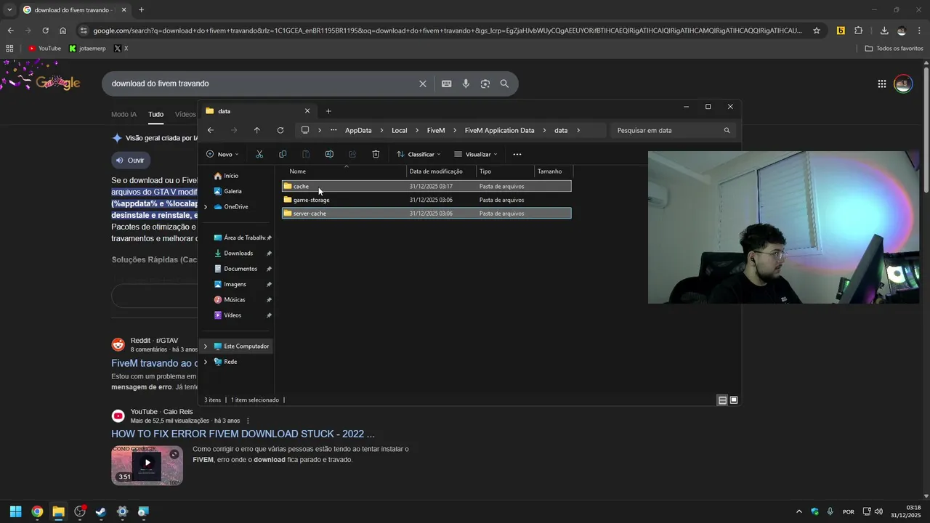Select the 'game-storage' folder
Screen dimensions: 930x523
[426, 200]
